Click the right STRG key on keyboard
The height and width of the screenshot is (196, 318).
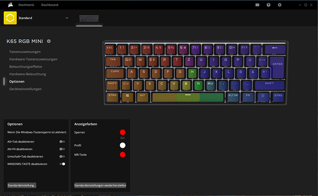tap(278, 97)
